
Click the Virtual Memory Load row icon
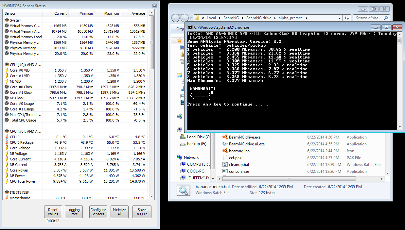pyautogui.click(x=7, y=37)
